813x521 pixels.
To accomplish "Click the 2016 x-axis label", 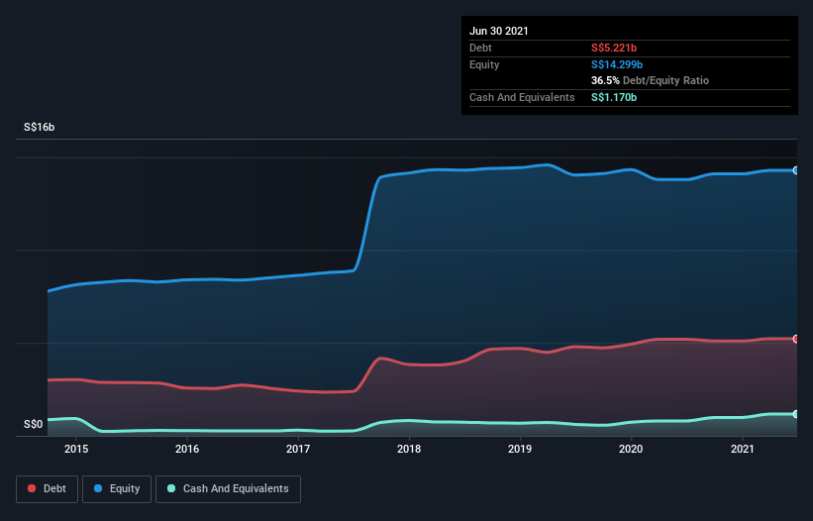I will tap(187, 449).
